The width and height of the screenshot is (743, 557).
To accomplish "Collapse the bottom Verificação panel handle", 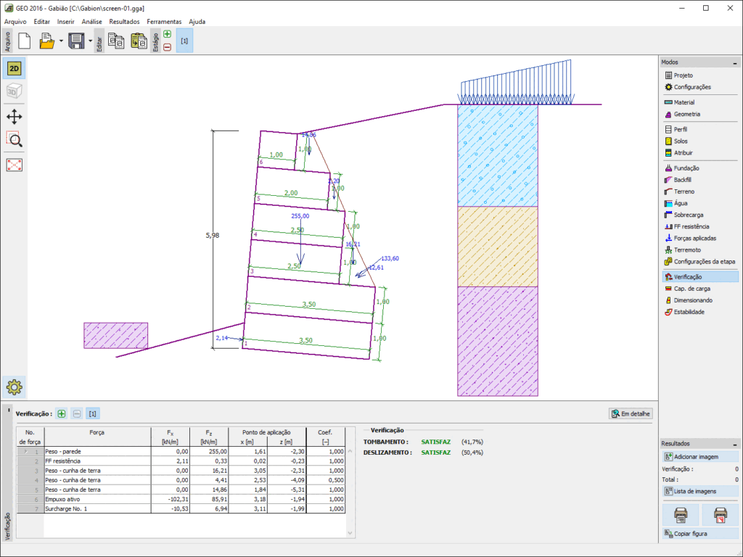I will [9, 410].
